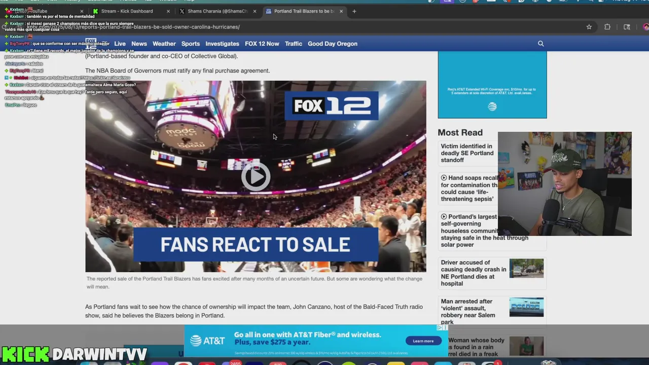The image size is (649, 365).
Task: Open Good Day Oregon nav item
Action: tap(333, 44)
